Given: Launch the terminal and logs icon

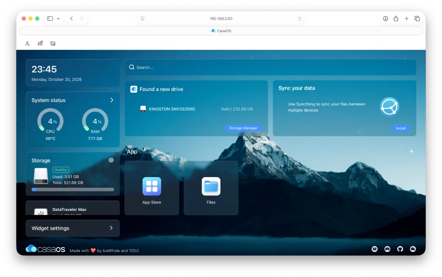Looking at the screenshot, I should pos(53,43).
